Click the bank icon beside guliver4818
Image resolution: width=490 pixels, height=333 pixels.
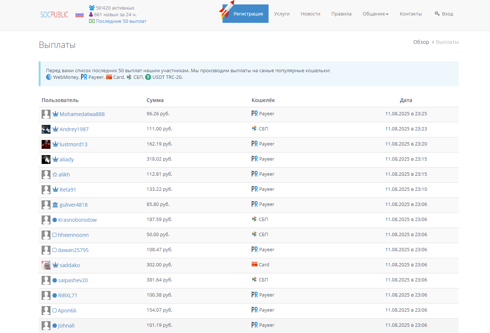[55, 205]
